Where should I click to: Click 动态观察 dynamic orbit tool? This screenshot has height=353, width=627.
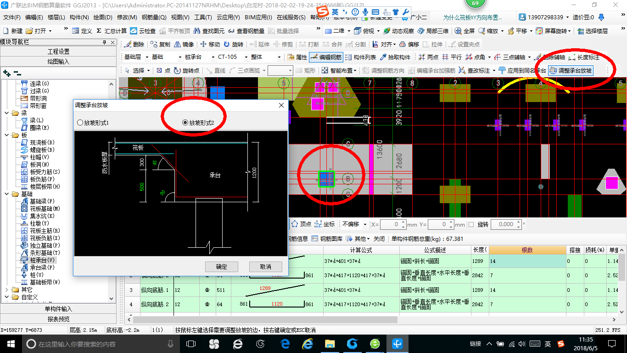click(x=398, y=31)
